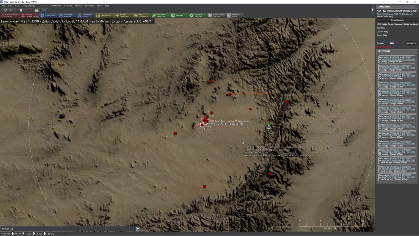419x236 pixels.
Task: Select the red contact at map bottom center
Action: pyautogui.click(x=204, y=187)
